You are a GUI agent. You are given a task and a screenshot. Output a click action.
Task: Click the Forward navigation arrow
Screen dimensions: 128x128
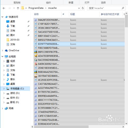click(9, 8)
